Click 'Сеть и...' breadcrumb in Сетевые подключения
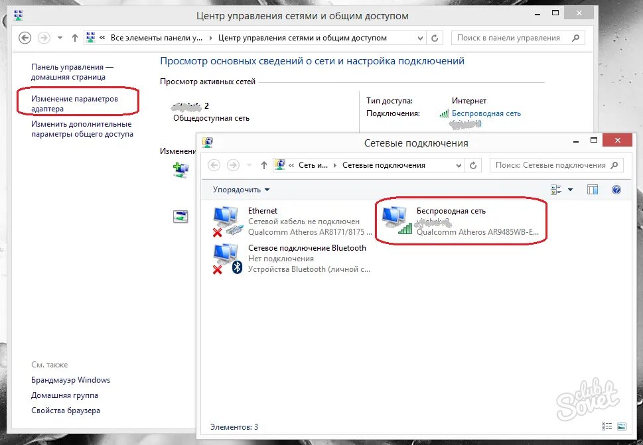643x445 pixels. point(313,165)
